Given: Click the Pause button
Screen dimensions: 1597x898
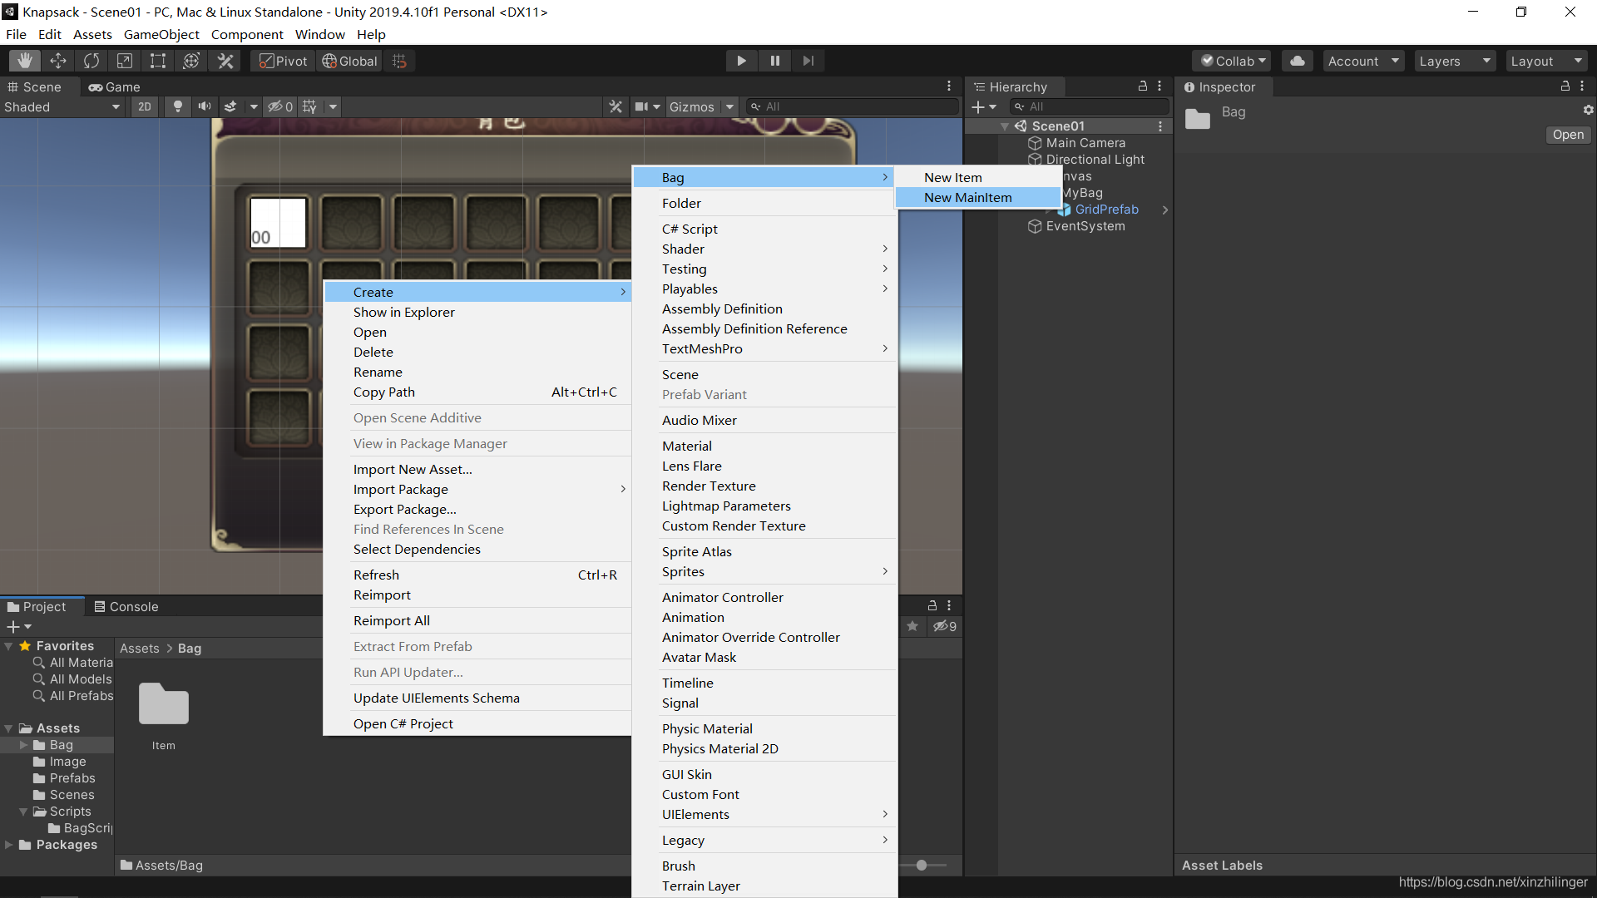Looking at the screenshot, I should 774,61.
